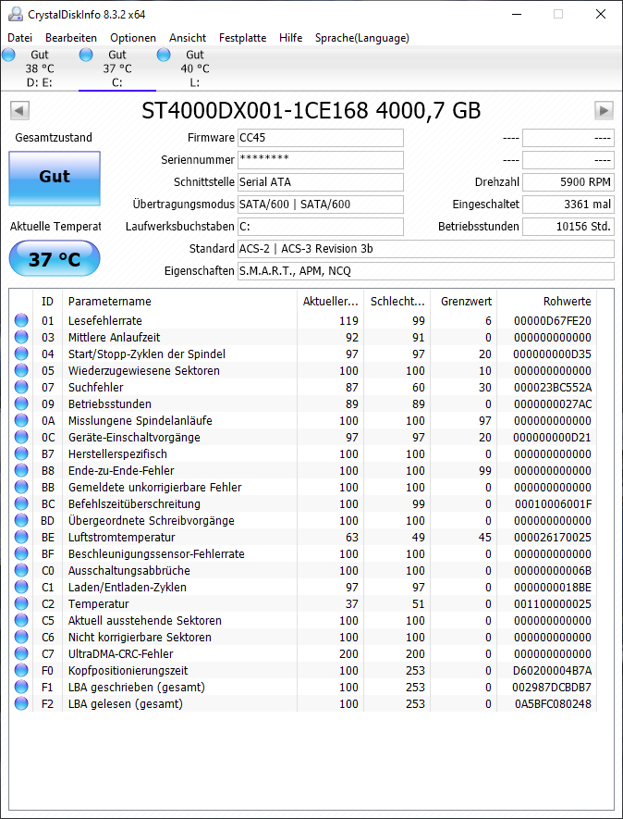This screenshot has width=623, height=819.
Task: Select the L: drive status orb
Action: [x=164, y=55]
